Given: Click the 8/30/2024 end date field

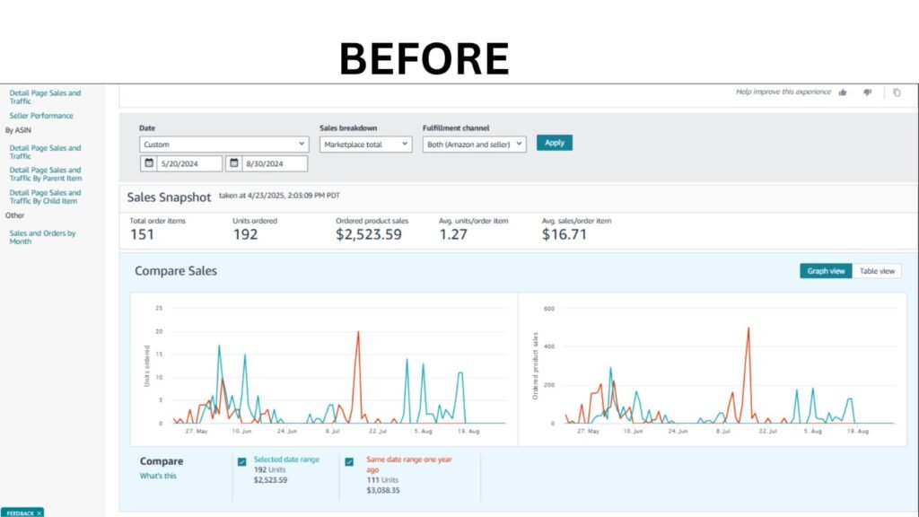Looking at the screenshot, I should pyautogui.click(x=275, y=163).
